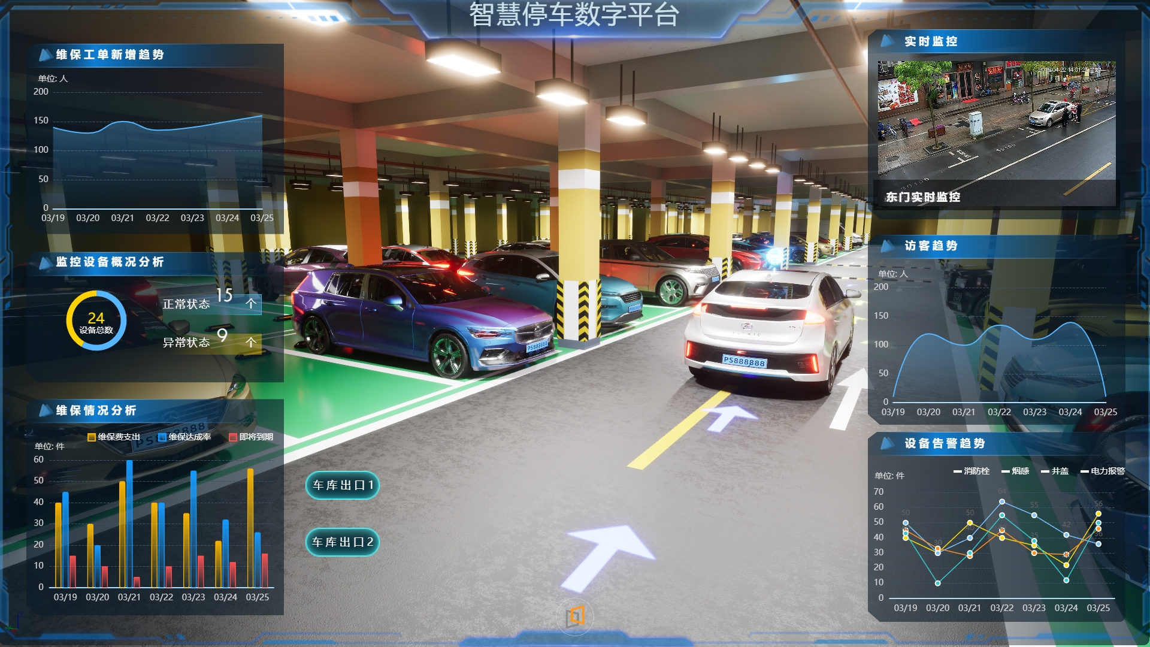This screenshot has width=1150, height=647.
Task: Hide the 消防栓 line in alarm chart
Action: (x=972, y=471)
